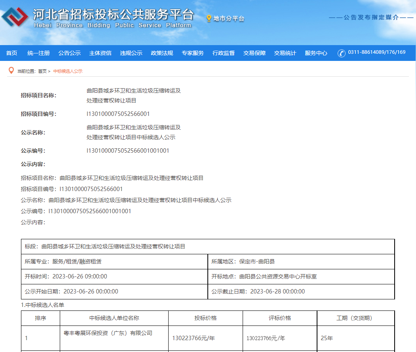
Task: Click the 中标候选人公示 breadcrumb link
Action: (x=68, y=71)
